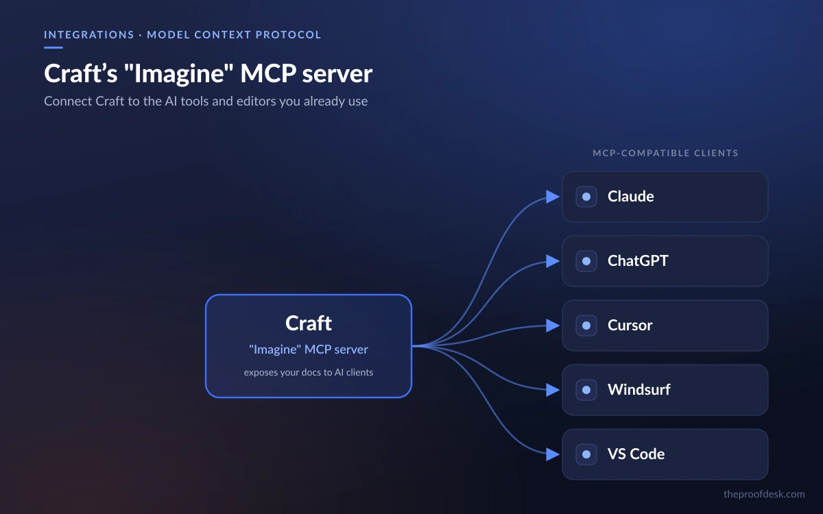Click the Craft server box title
Screen dimensions: 823x514
[309, 323]
